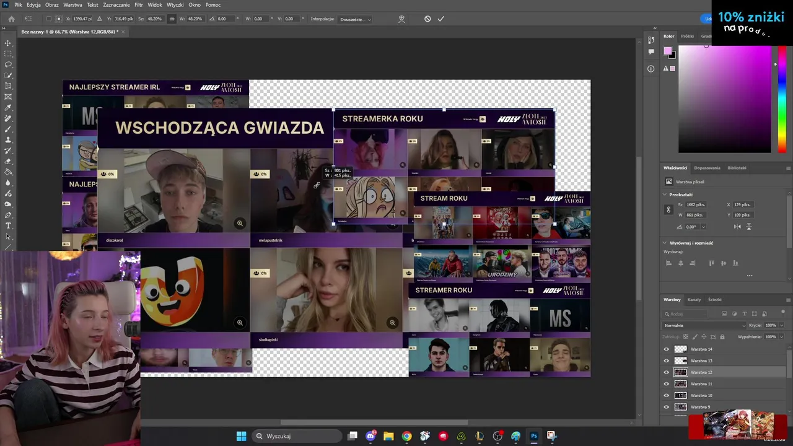Select the Lasso tool
The height and width of the screenshot is (446, 793).
click(x=8, y=64)
